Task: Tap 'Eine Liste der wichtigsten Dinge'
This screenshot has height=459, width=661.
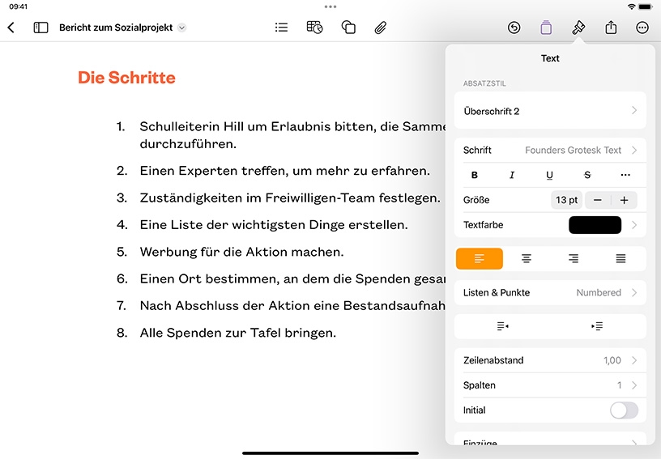Action: point(274,224)
